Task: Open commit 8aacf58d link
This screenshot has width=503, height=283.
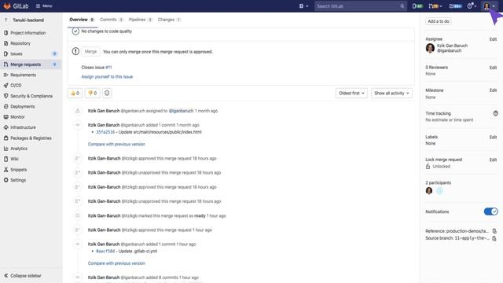Action: click(x=105, y=251)
